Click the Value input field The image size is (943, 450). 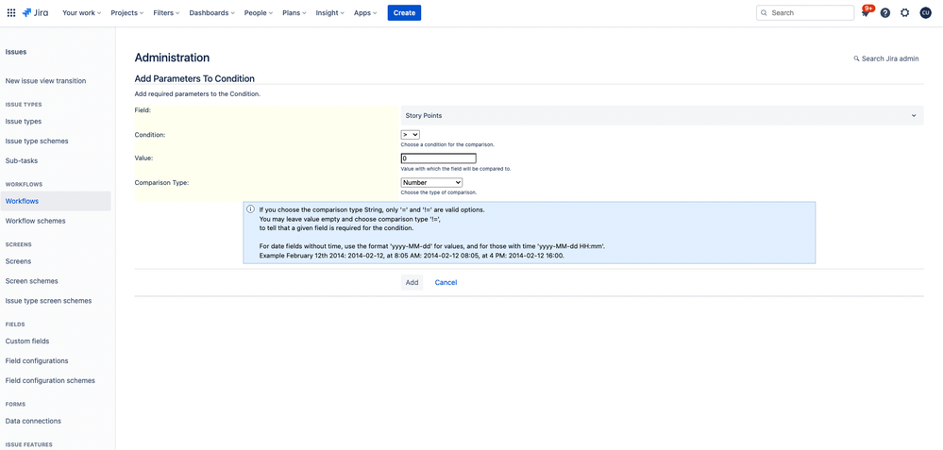coord(438,158)
